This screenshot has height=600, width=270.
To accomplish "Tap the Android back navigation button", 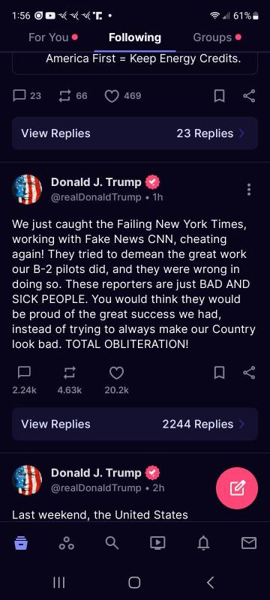I will coord(210,583).
